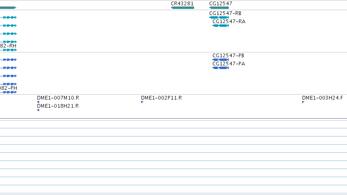
Task: Click the CG12547-PB CDS glyph
Action: coord(221,60)
